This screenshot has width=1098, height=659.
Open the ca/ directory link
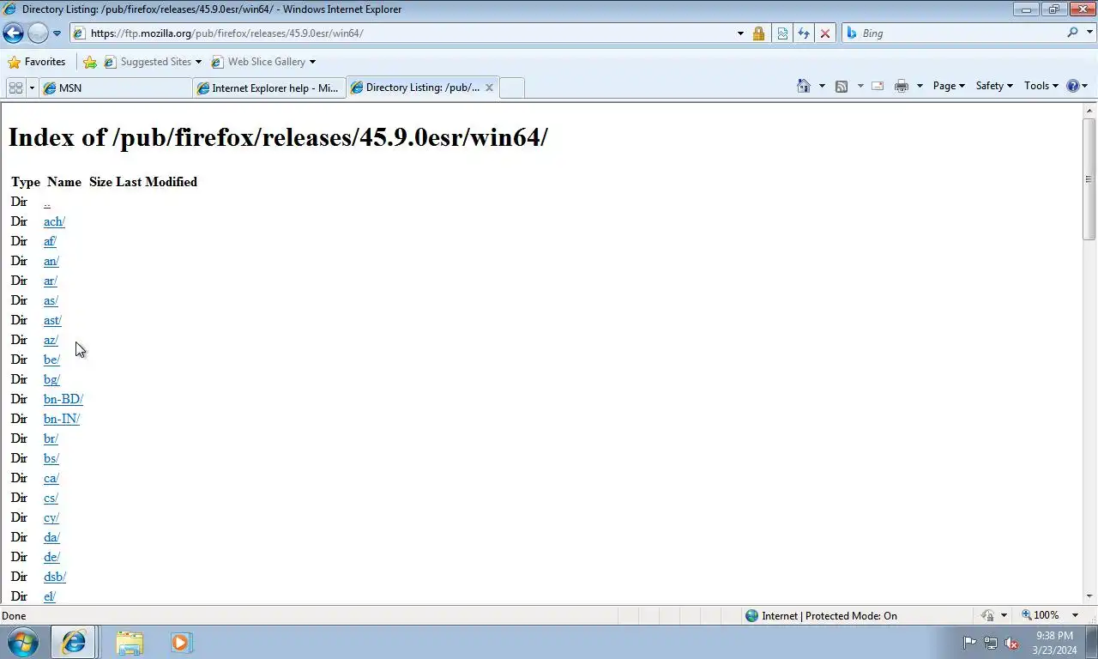tap(51, 478)
